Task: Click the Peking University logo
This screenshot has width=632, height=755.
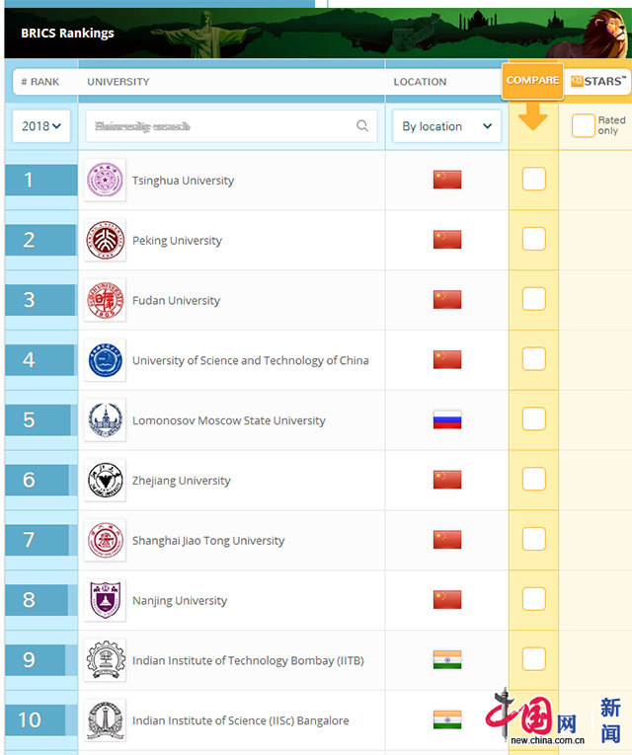Action: pos(105,240)
